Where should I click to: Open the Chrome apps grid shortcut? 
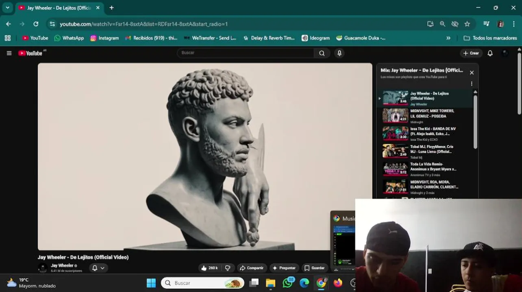[7, 38]
